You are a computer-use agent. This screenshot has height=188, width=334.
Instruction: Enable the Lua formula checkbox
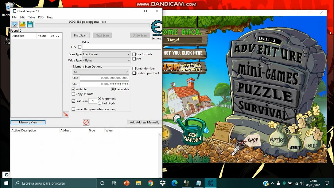tap(134, 54)
